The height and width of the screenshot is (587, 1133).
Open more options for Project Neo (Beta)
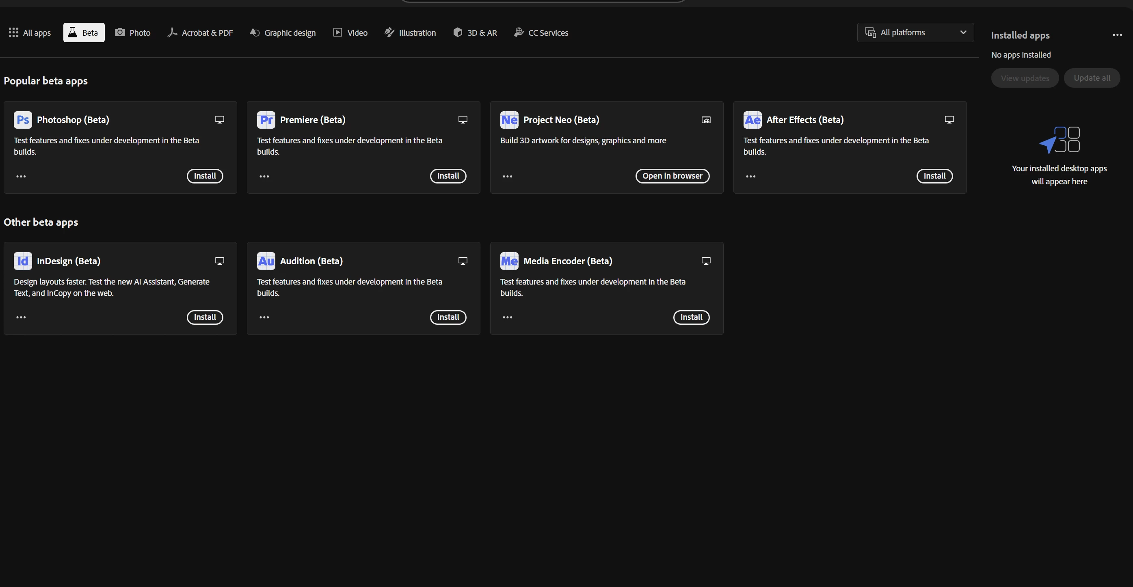click(508, 176)
